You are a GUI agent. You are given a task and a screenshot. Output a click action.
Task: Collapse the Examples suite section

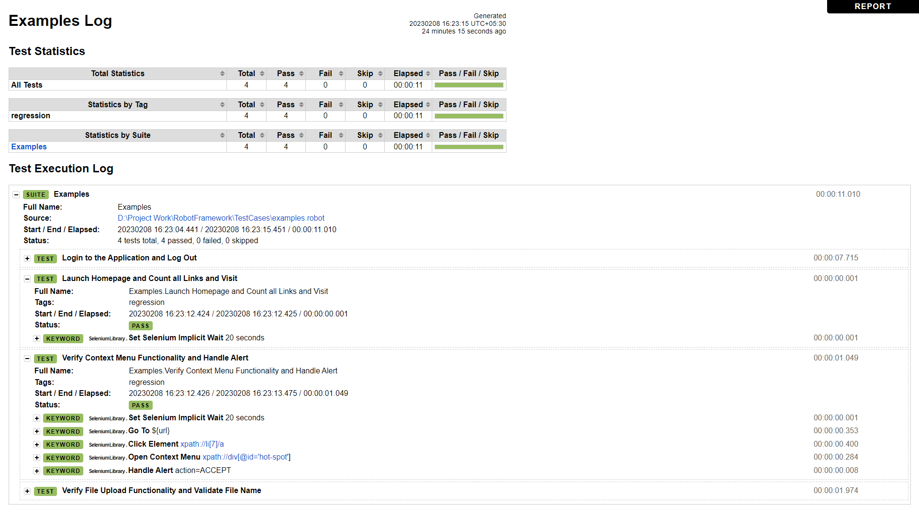point(17,194)
